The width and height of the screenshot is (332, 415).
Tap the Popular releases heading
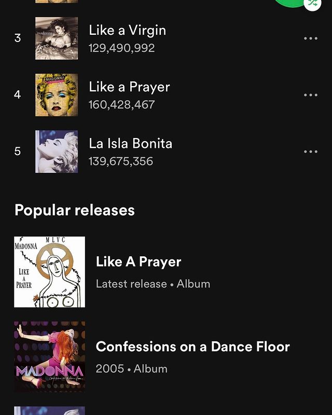[x=75, y=210]
